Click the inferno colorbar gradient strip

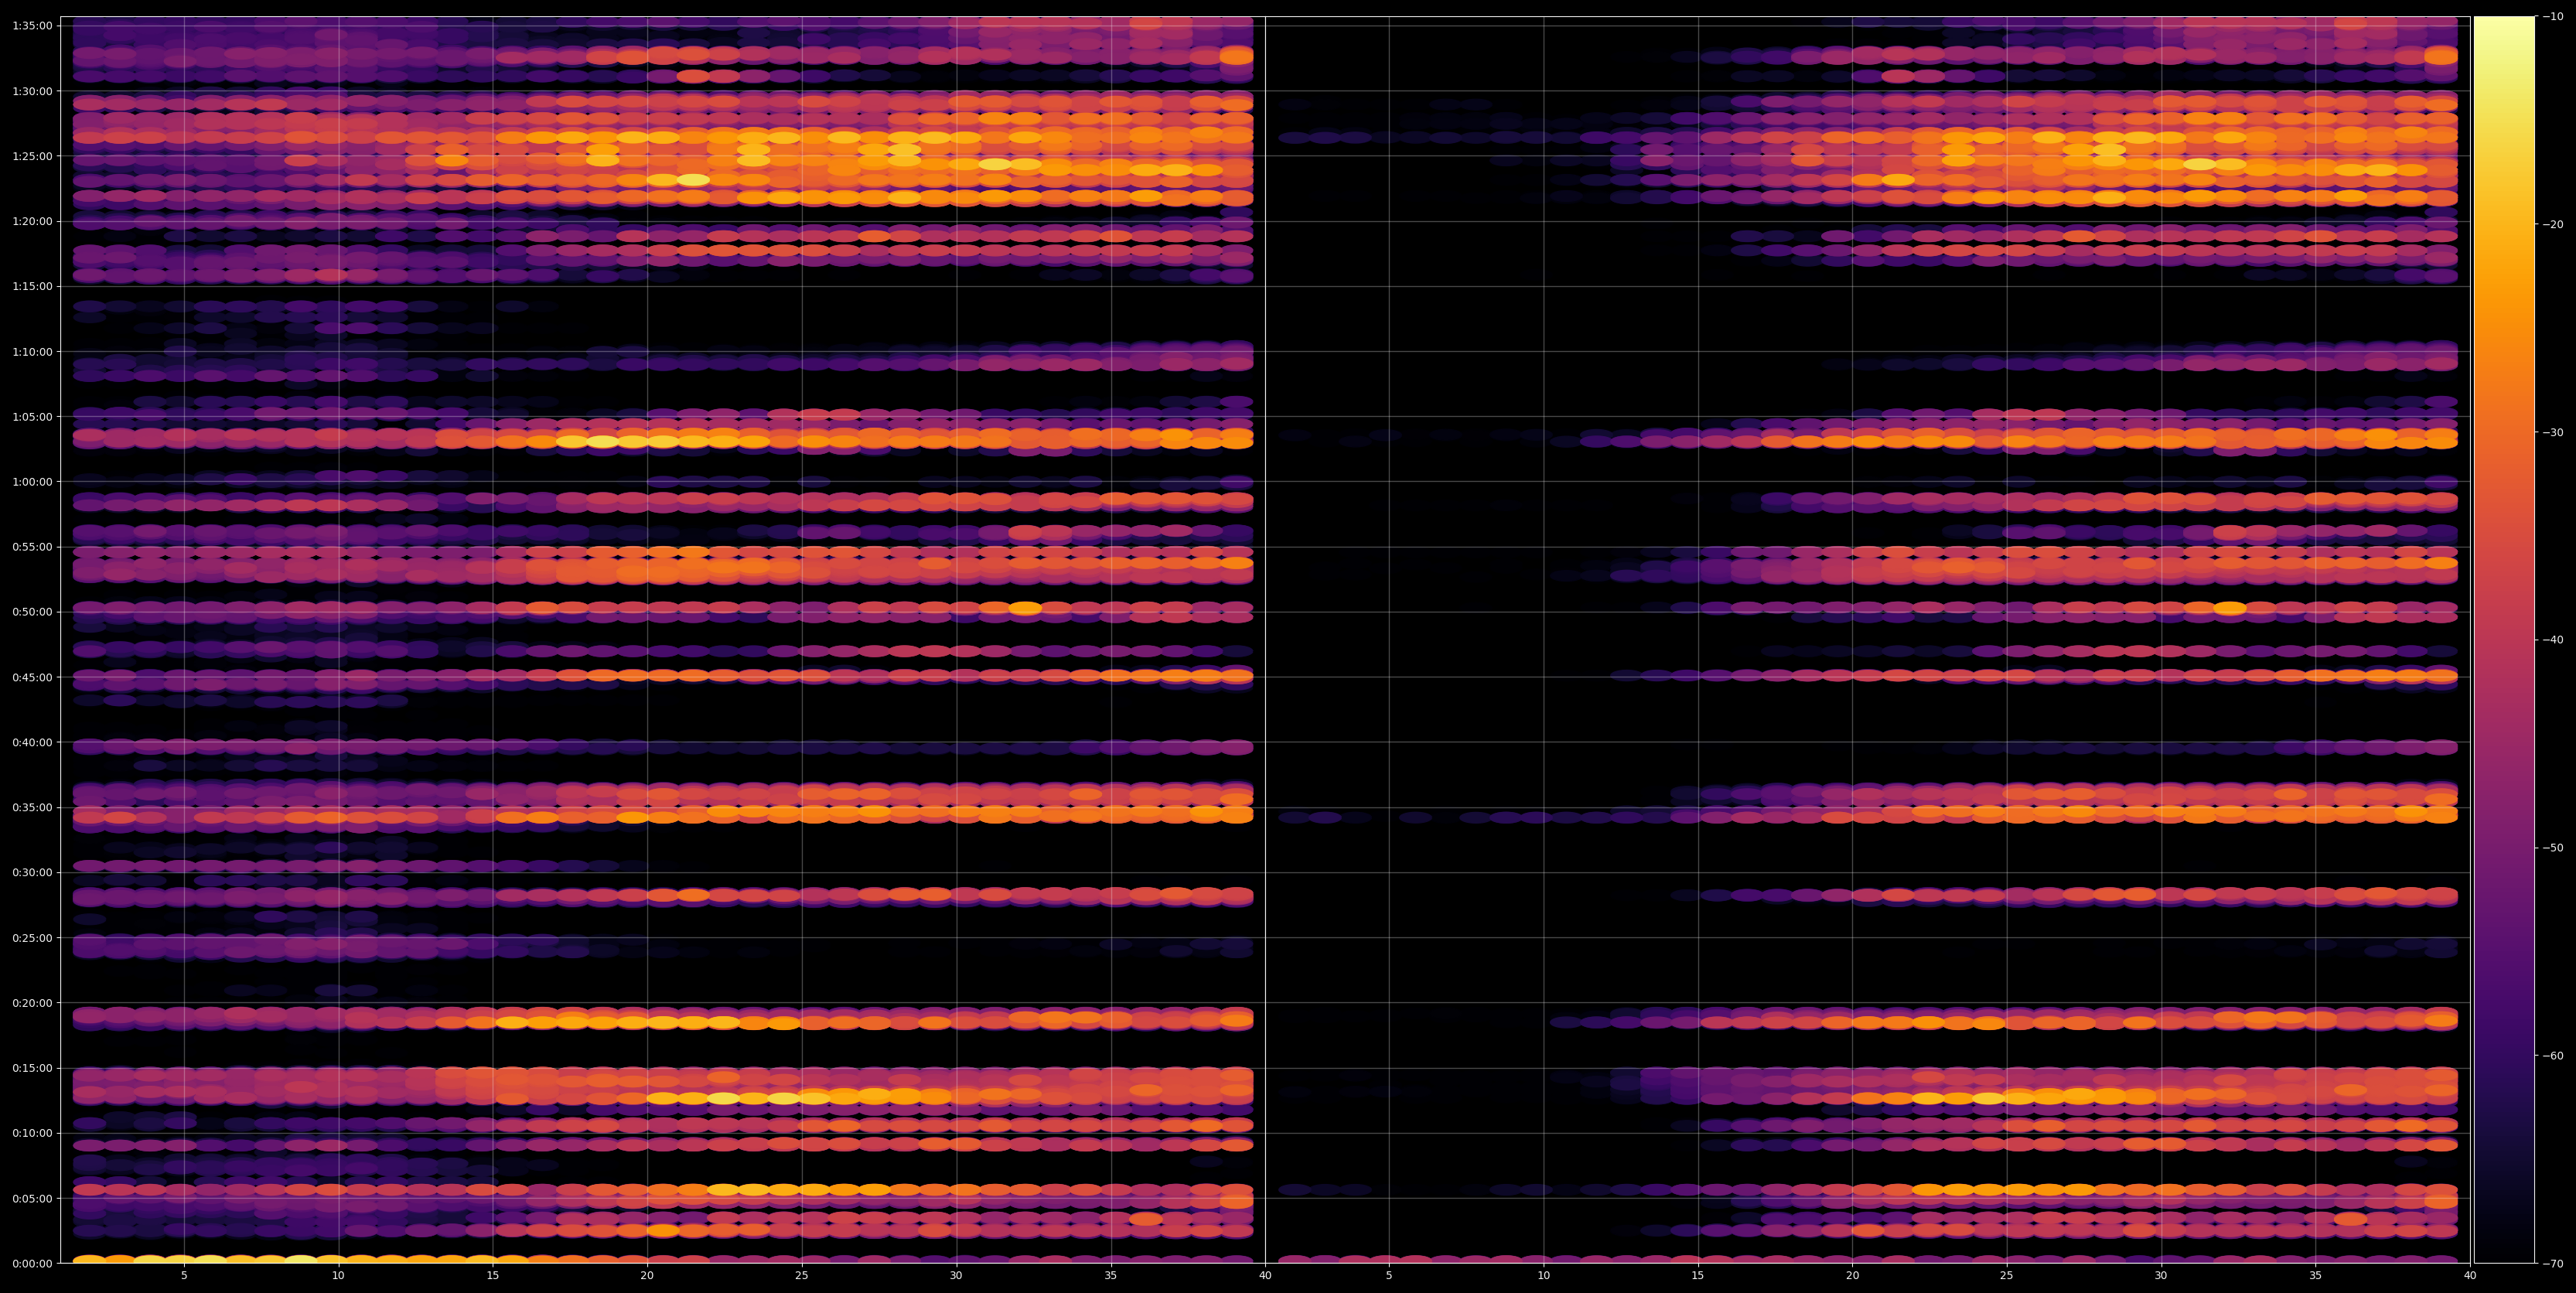click(x=2504, y=640)
